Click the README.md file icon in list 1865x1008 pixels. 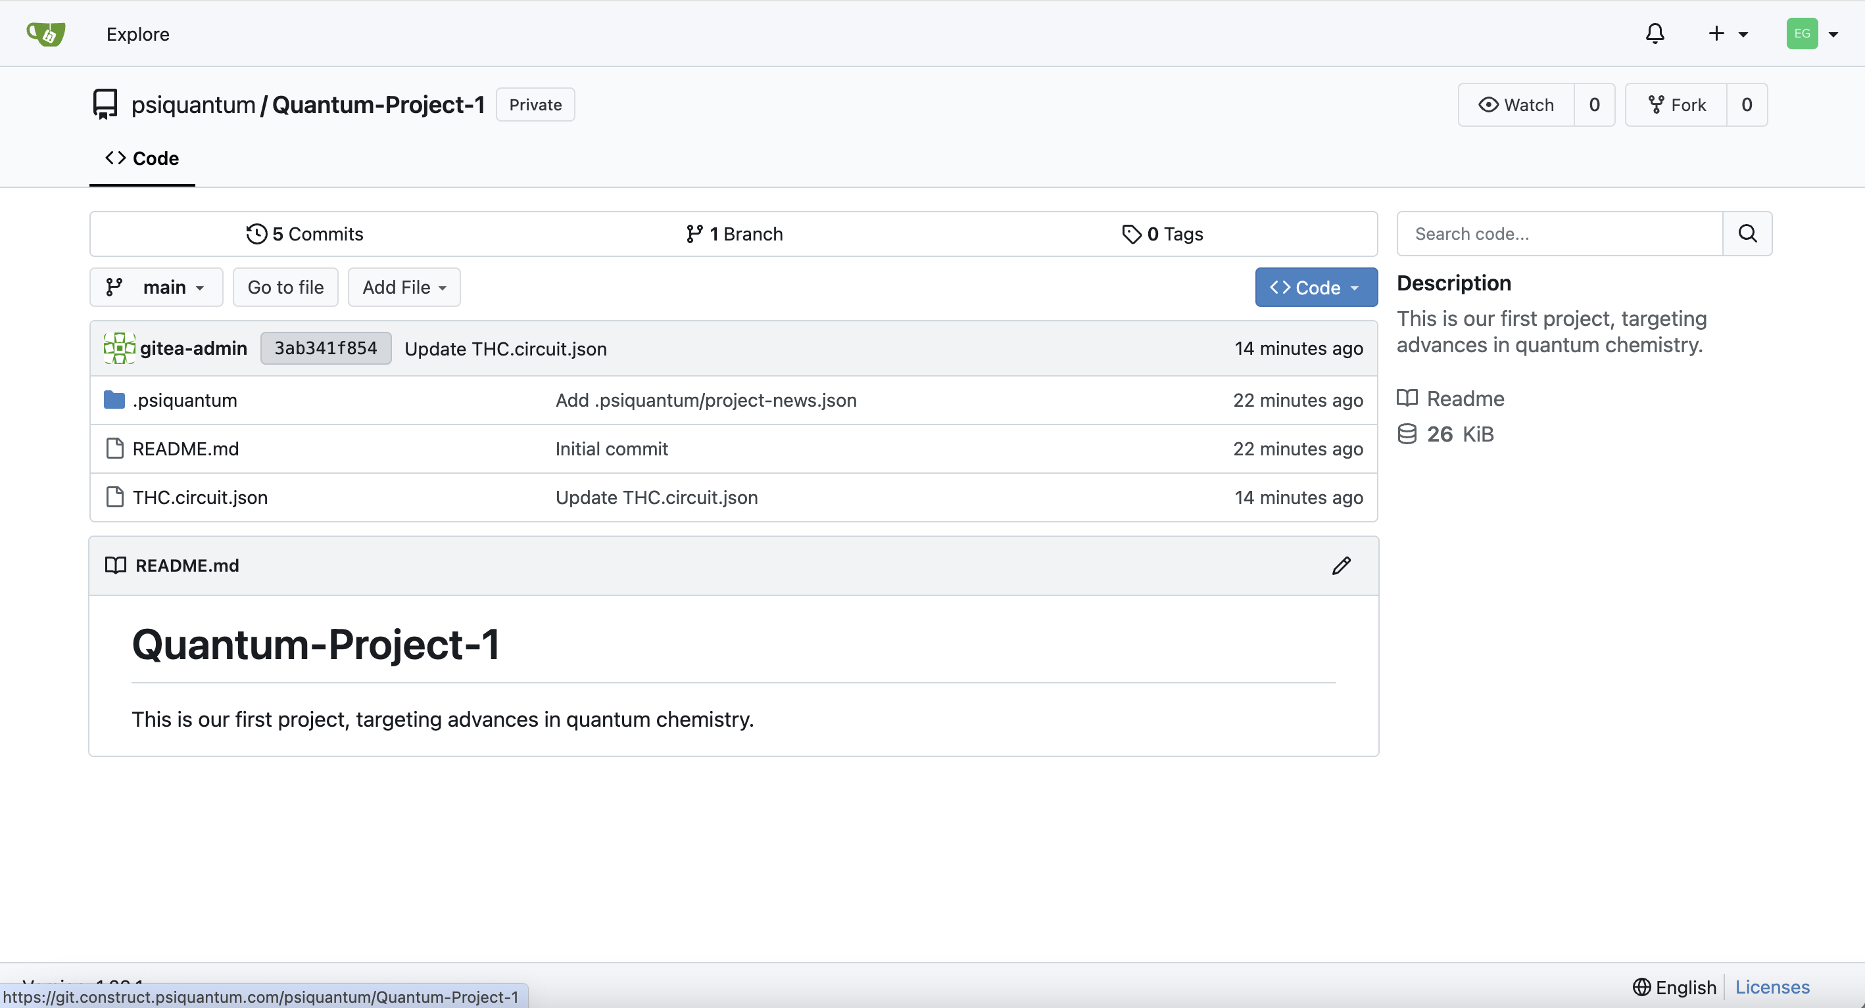tap(114, 448)
